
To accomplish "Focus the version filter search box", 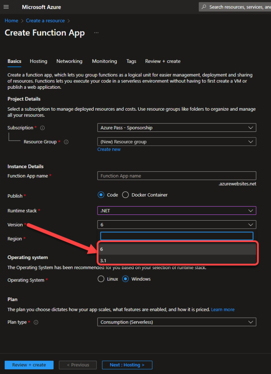I will click(x=177, y=236).
